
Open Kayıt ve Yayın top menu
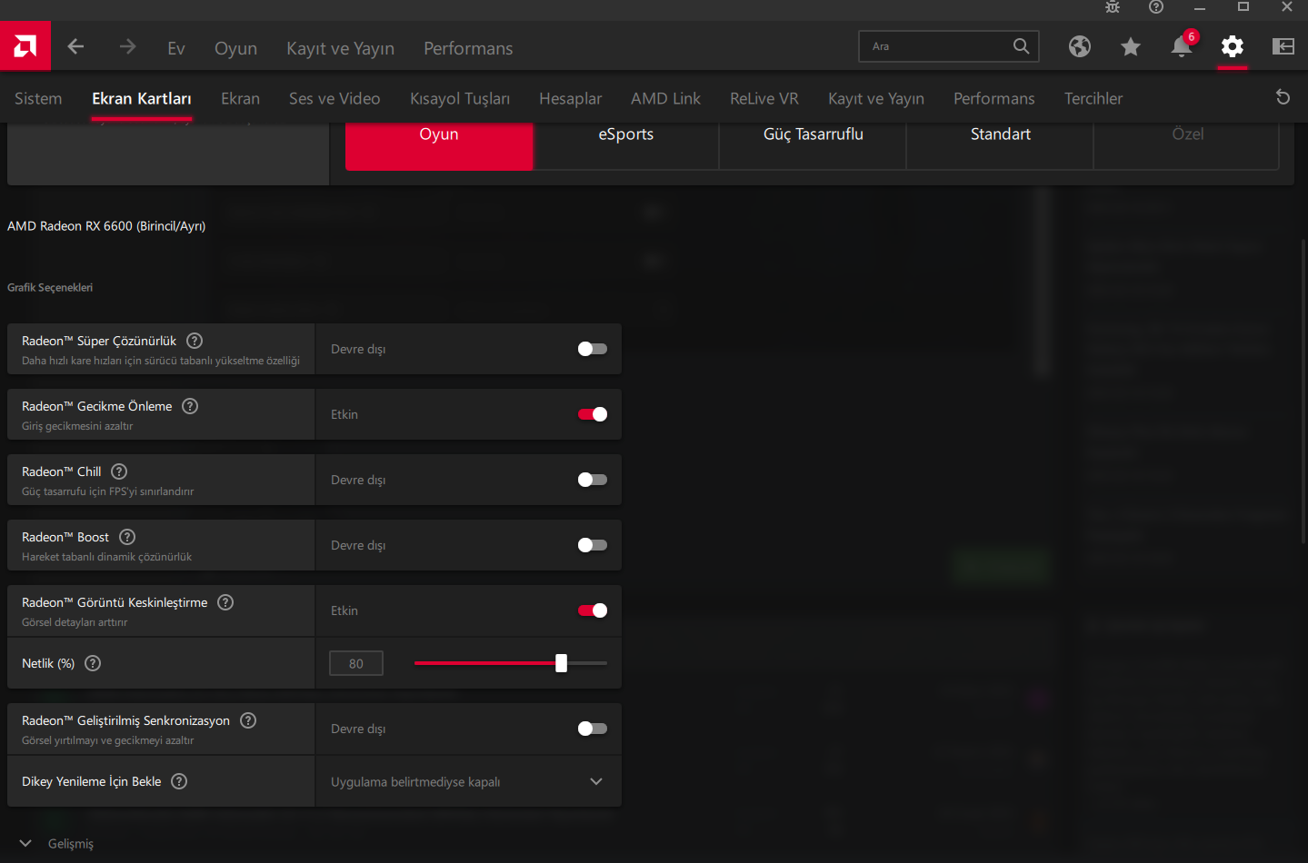[x=340, y=48]
